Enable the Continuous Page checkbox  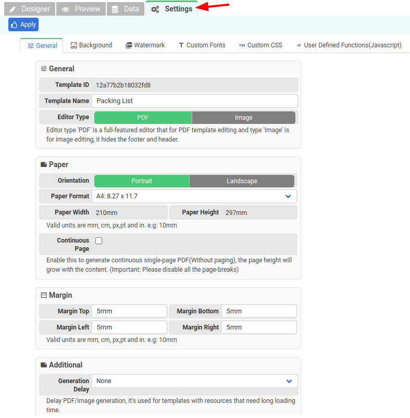pos(98,240)
